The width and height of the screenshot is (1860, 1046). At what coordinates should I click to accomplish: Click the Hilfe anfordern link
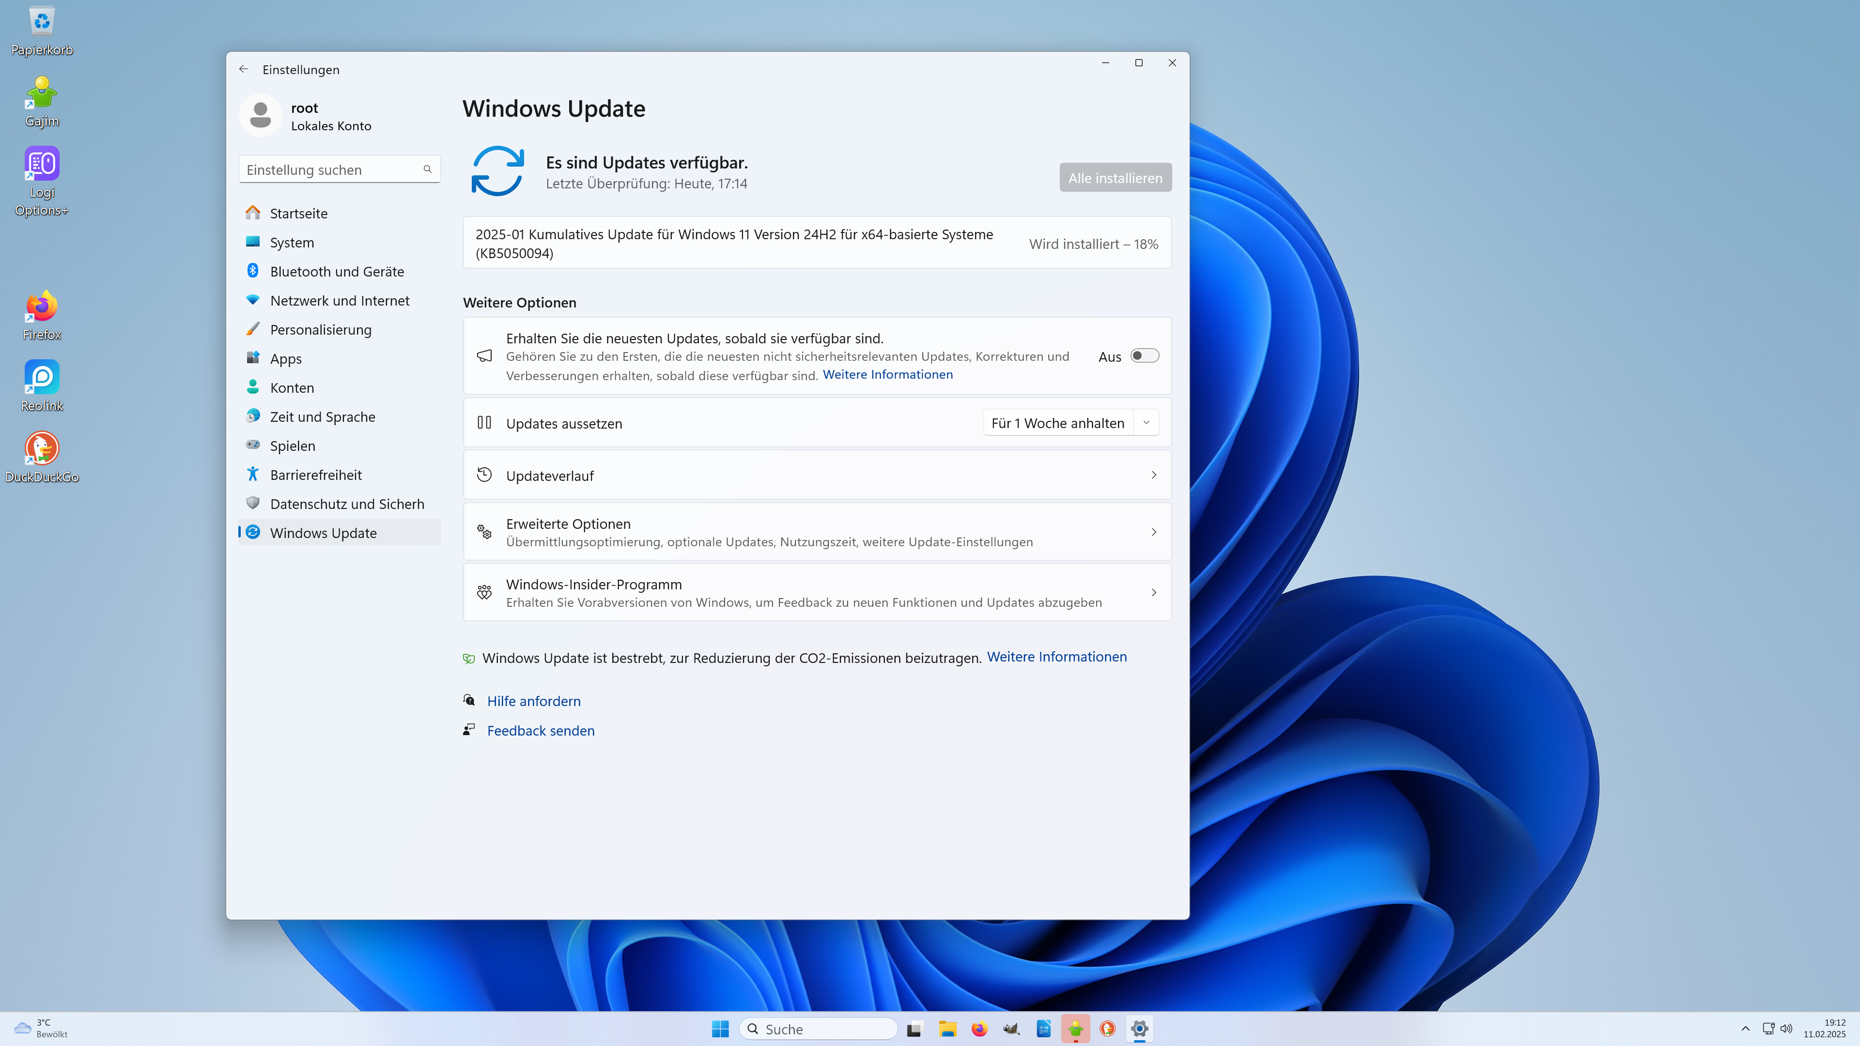tap(534, 701)
